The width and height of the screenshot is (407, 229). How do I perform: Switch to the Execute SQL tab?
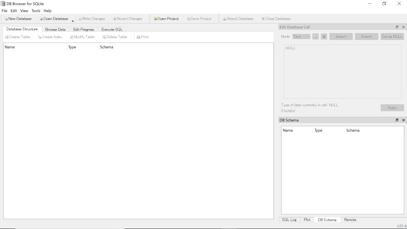[112, 29]
